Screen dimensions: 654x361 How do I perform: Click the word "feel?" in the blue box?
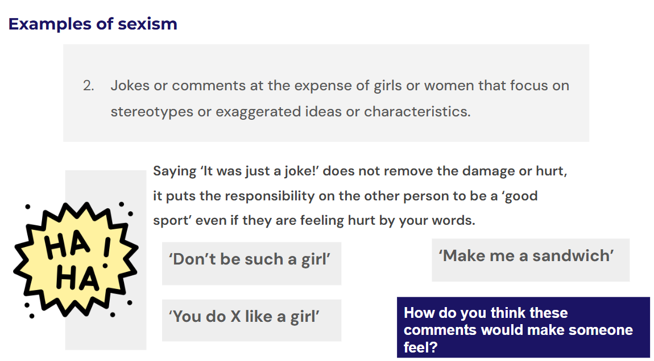click(420, 347)
